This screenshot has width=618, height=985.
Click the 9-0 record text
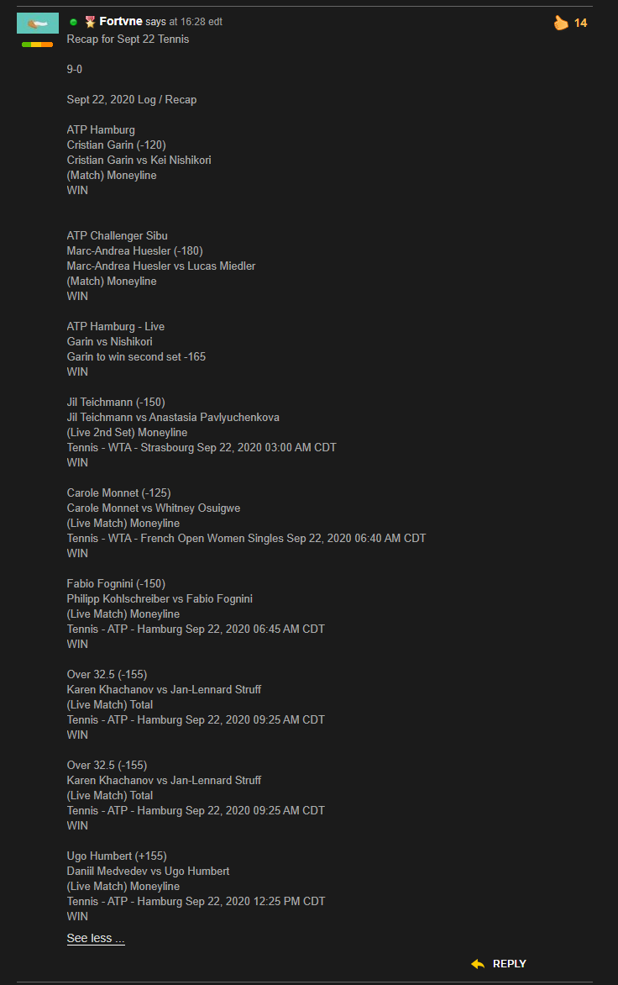point(75,69)
